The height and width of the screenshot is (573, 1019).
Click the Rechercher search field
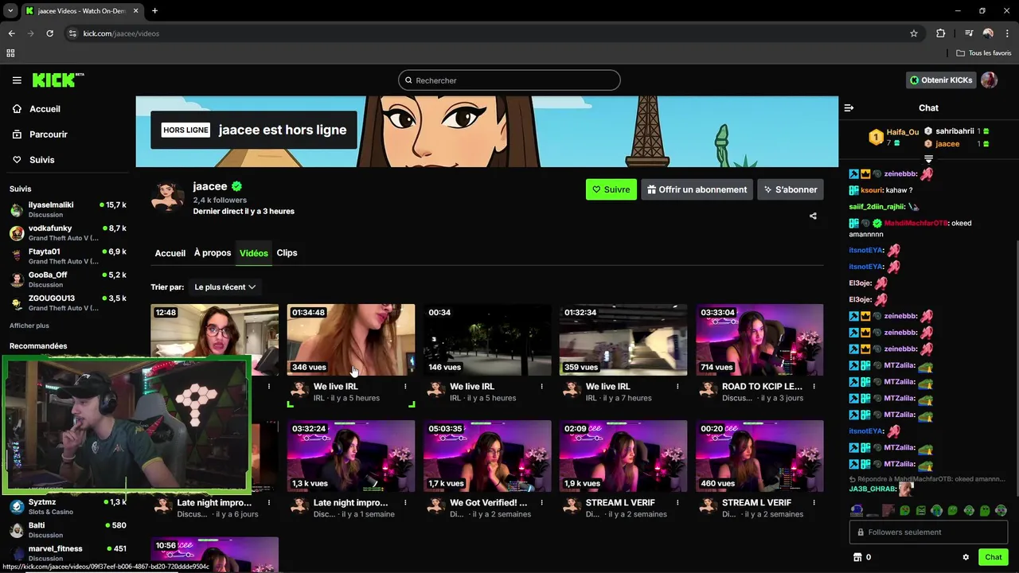click(x=509, y=80)
